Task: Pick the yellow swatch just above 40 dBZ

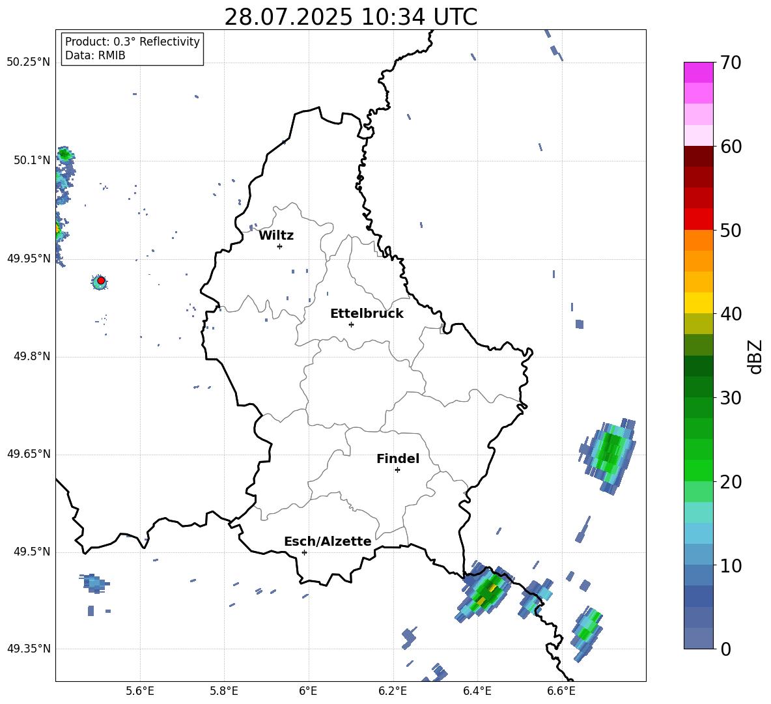Action: point(698,303)
